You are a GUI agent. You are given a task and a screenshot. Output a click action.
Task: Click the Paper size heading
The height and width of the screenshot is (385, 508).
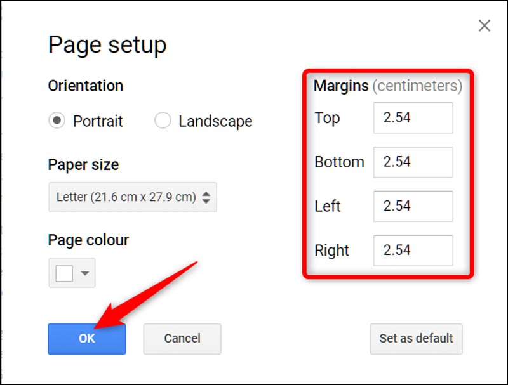tap(83, 165)
